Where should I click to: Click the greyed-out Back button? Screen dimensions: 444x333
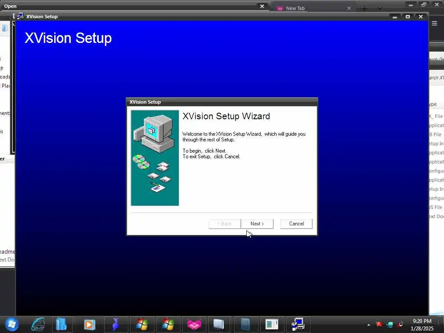coord(225,224)
